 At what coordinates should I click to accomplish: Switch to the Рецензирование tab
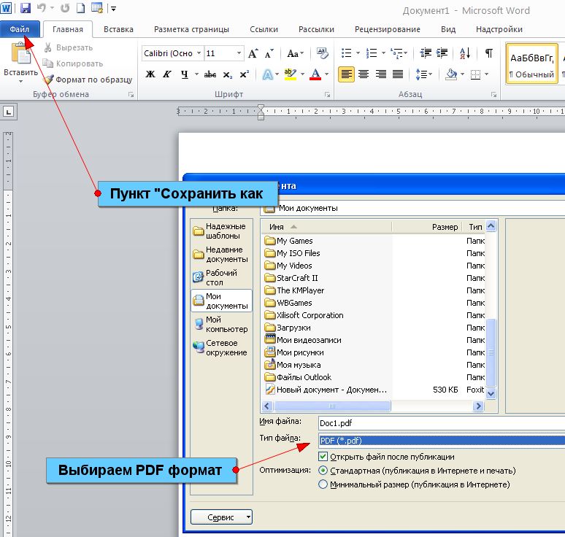coord(388,29)
